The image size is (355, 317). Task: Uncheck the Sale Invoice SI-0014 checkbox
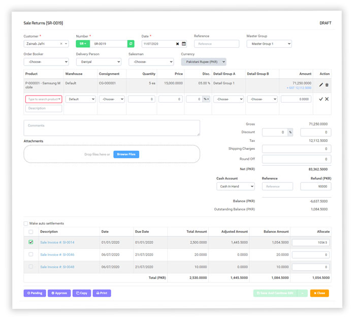pos(31,242)
